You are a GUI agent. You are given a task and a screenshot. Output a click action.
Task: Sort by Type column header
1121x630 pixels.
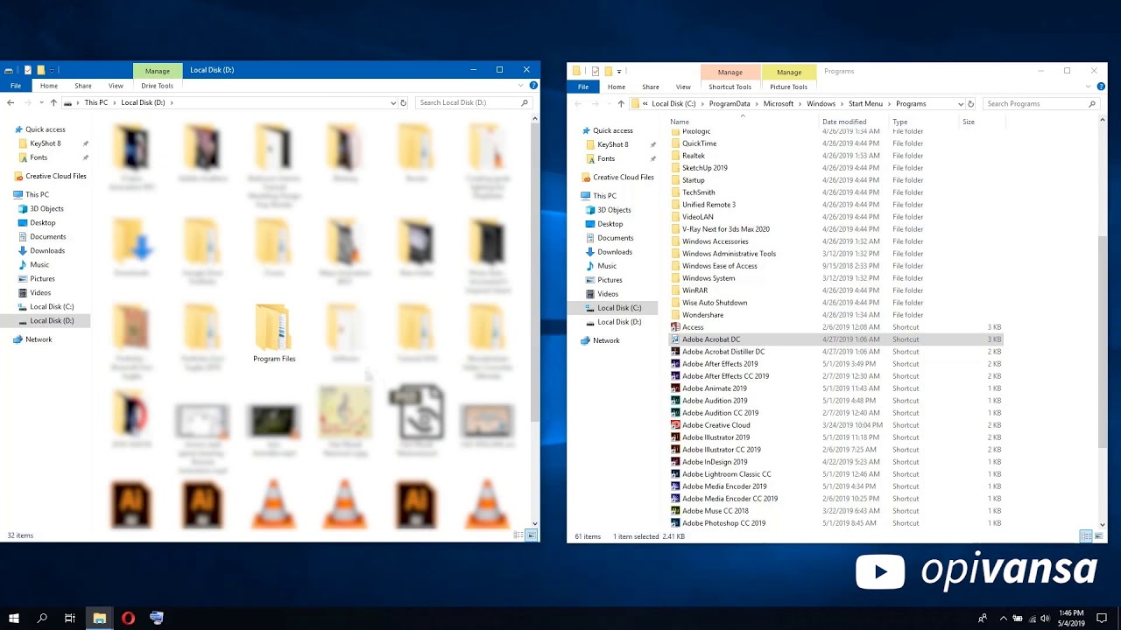pyautogui.click(x=899, y=122)
